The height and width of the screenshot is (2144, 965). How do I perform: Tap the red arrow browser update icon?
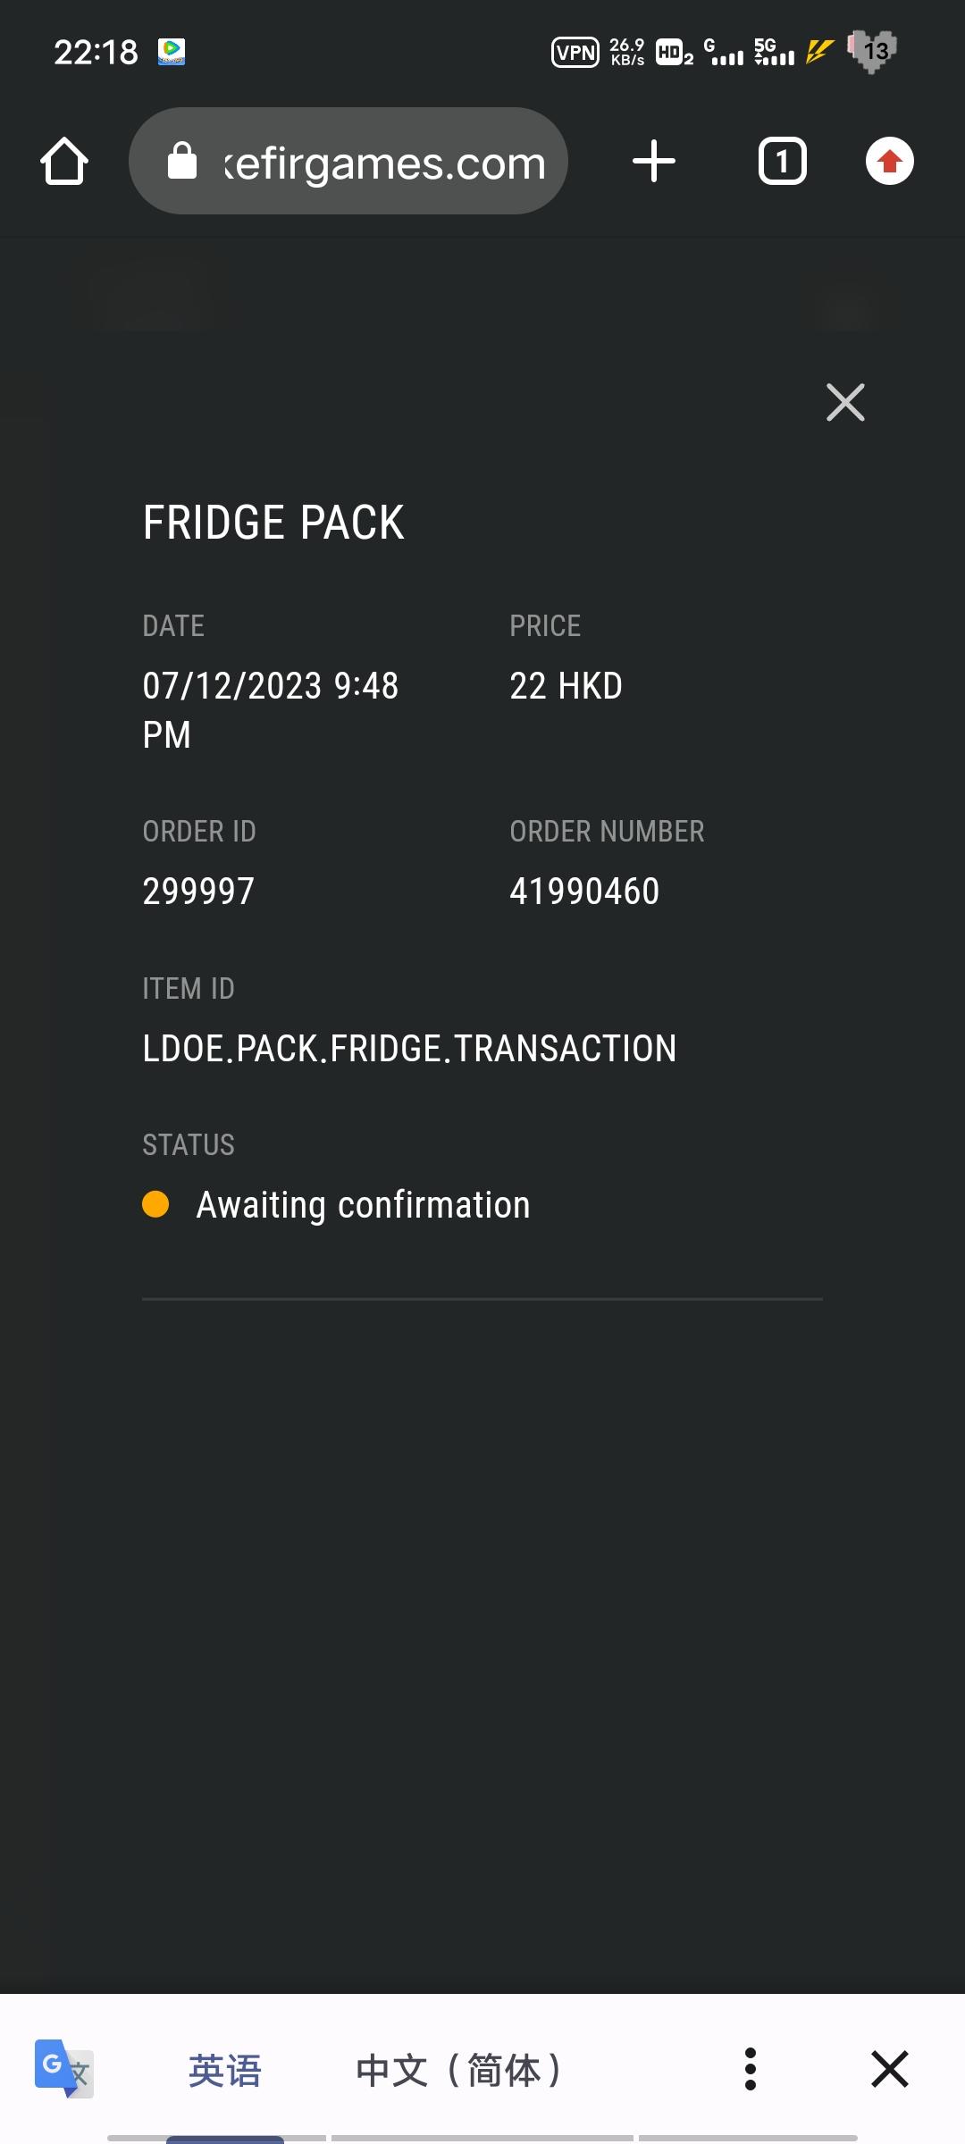pos(889,162)
